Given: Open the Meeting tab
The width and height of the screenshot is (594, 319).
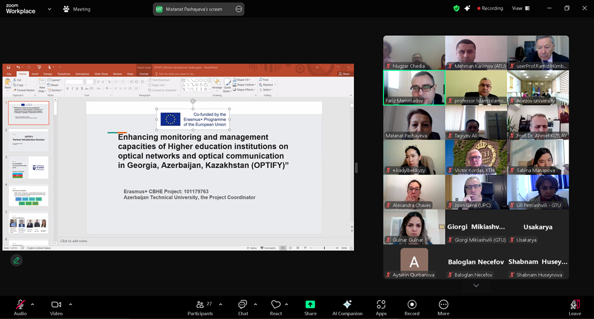Looking at the screenshot, I should 77,9.
